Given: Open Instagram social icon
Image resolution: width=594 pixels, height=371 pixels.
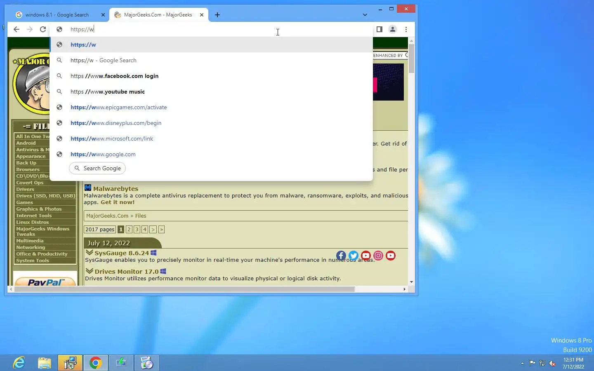Looking at the screenshot, I should tap(378, 256).
